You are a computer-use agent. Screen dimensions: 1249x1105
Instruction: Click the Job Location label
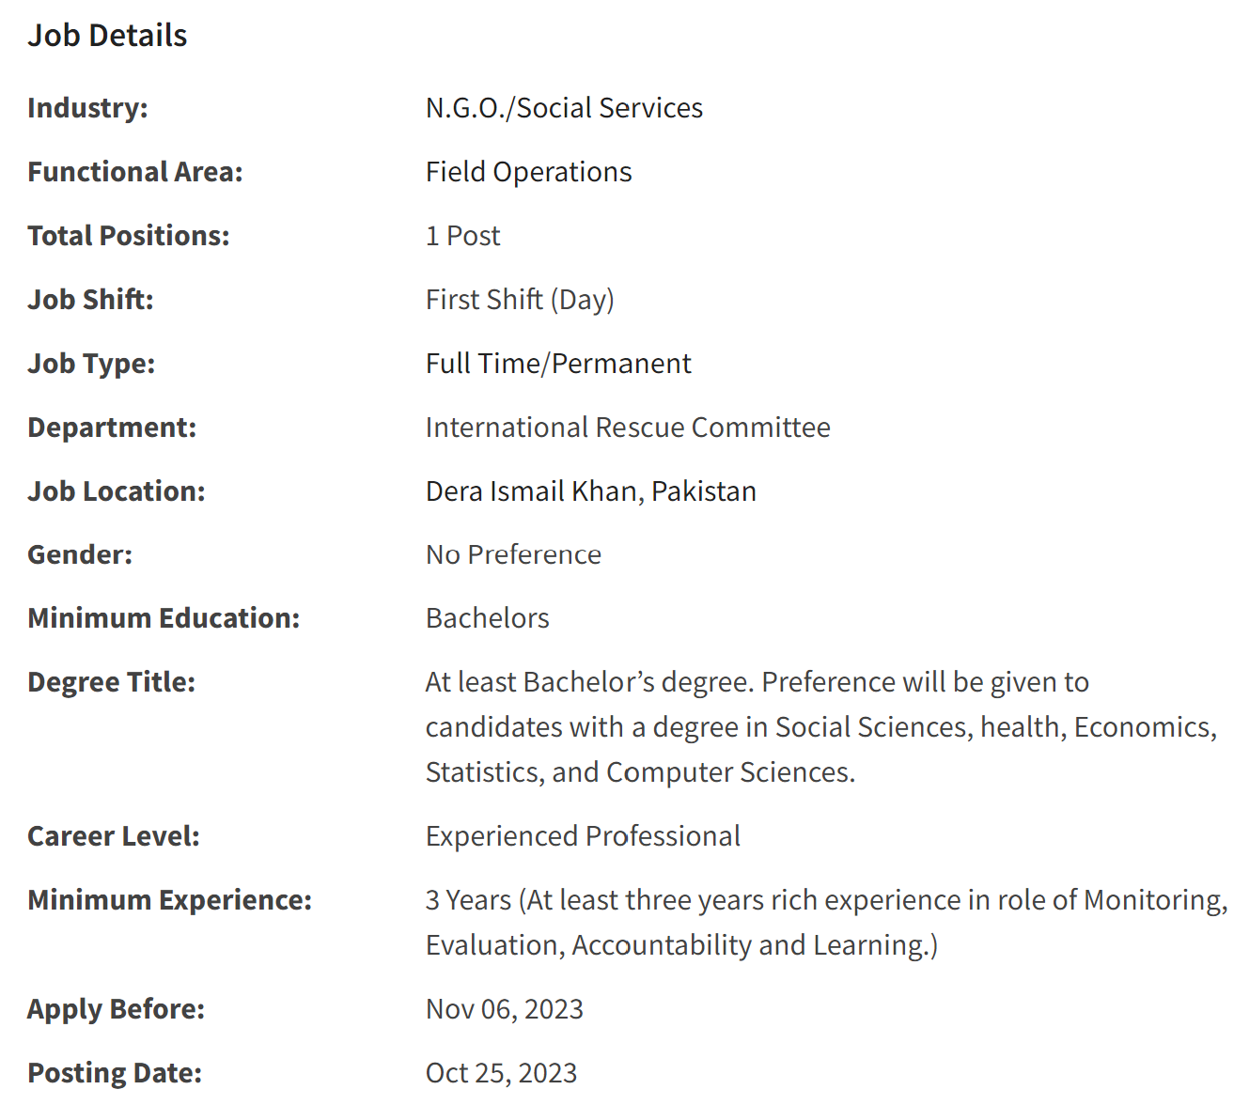pos(116,491)
